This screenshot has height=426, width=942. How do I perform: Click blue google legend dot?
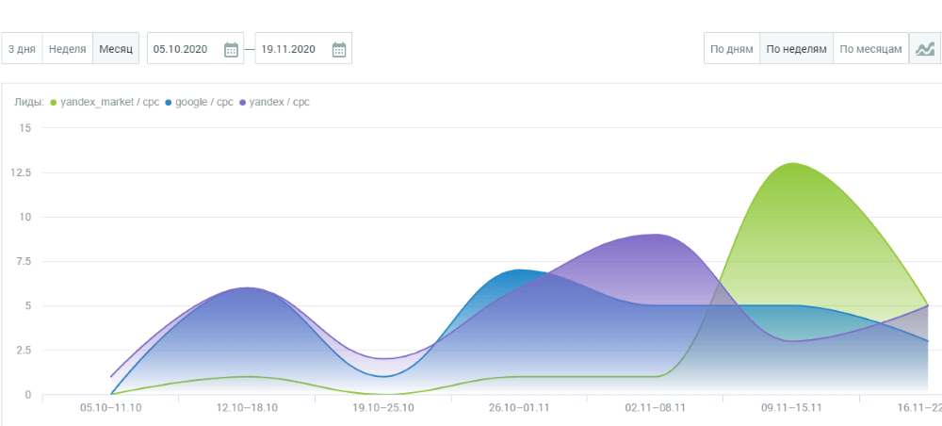169,102
